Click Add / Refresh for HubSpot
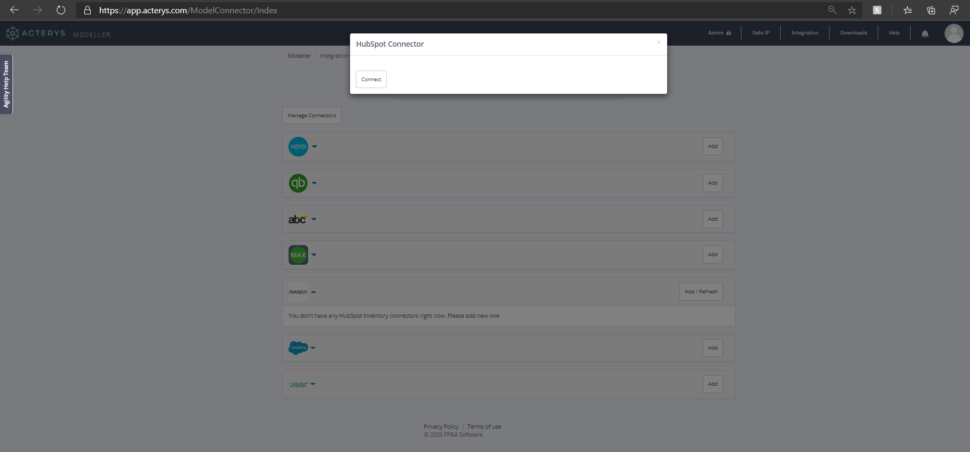Viewport: 970px width, 452px height. click(x=701, y=292)
